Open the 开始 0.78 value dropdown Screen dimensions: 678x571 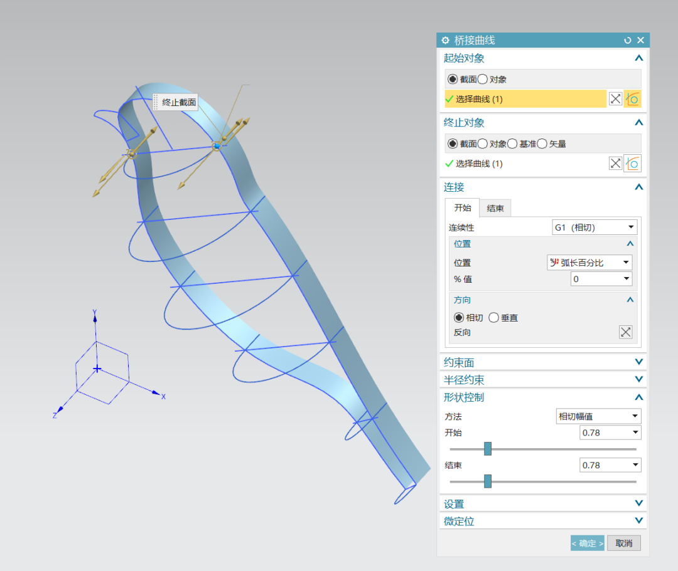(x=635, y=432)
